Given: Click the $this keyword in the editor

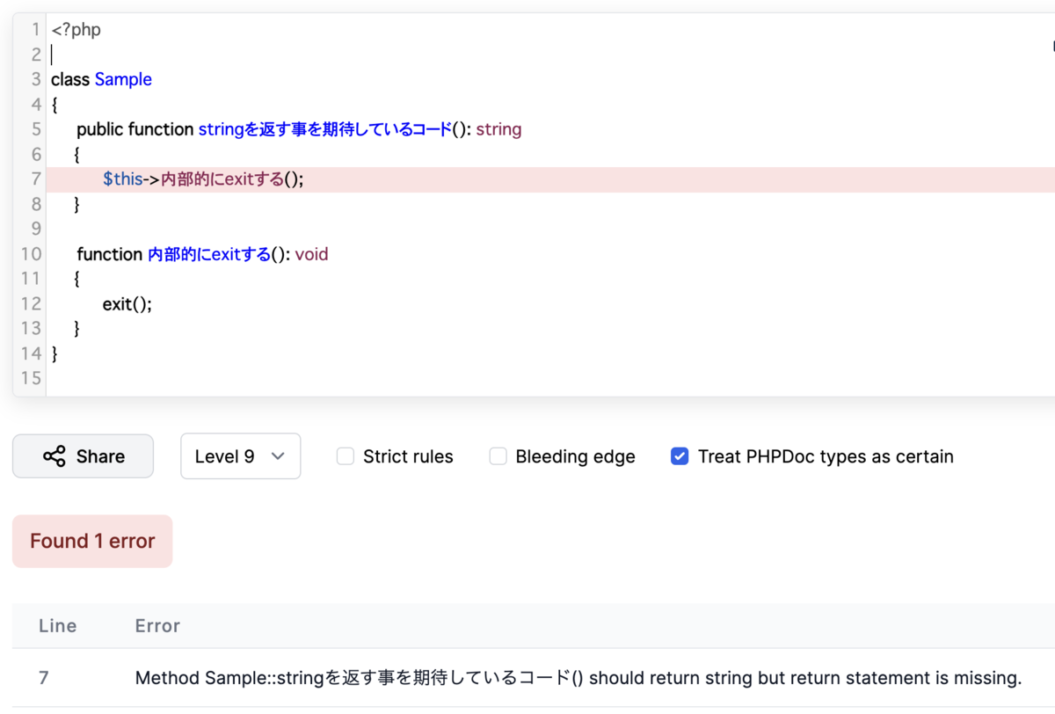Looking at the screenshot, I should pyautogui.click(x=122, y=178).
